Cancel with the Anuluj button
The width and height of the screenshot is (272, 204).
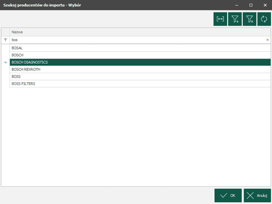(257, 195)
